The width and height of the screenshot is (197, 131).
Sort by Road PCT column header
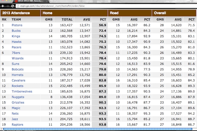tap(147, 19)
